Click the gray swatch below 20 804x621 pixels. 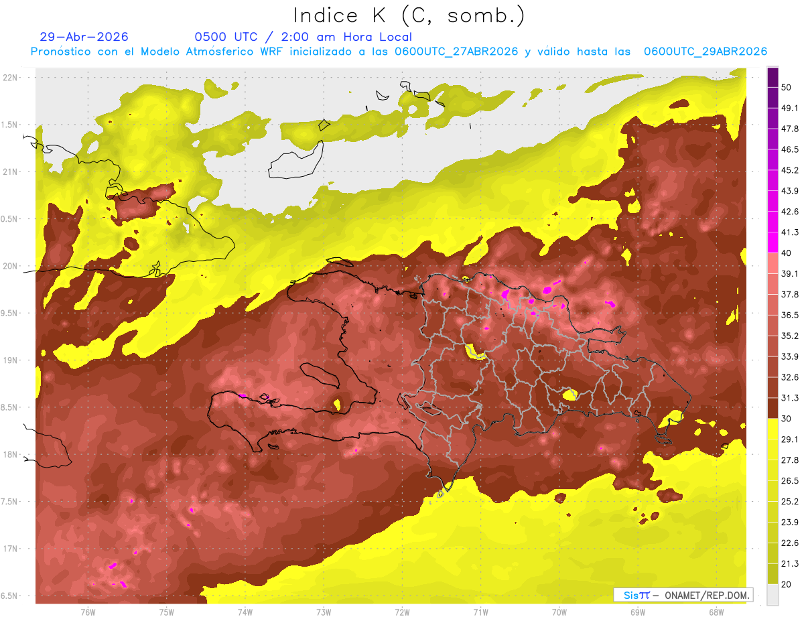click(x=773, y=595)
